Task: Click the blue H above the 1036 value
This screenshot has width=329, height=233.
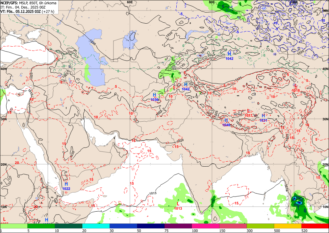Action: tap(155, 95)
